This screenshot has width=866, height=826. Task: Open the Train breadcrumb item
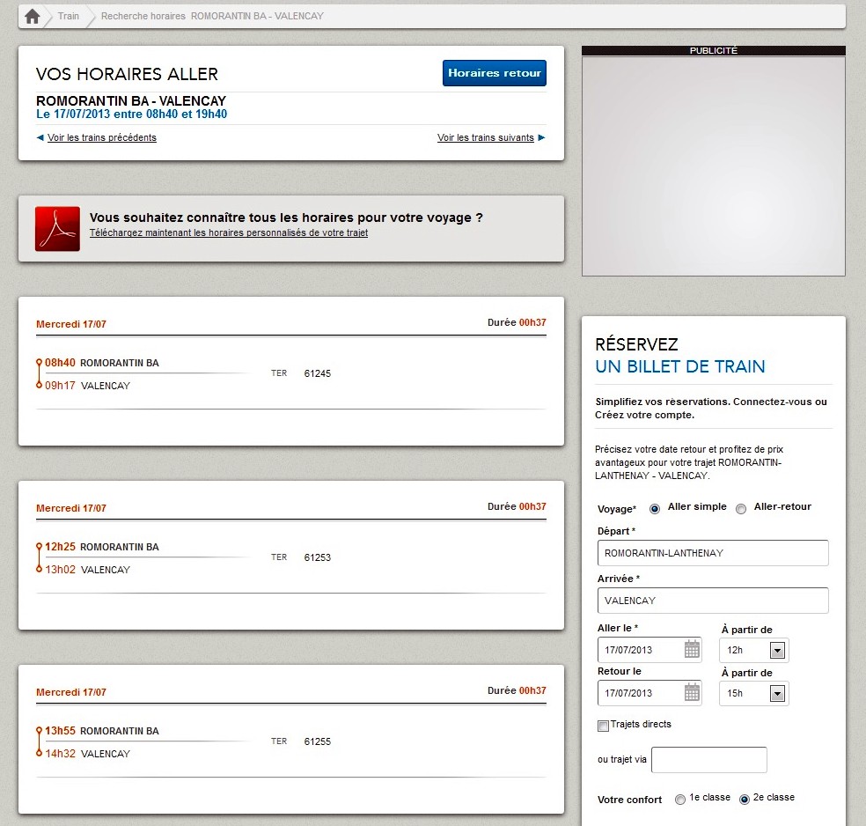[x=69, y=16]
